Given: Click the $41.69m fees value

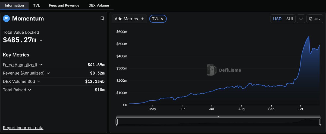Looking at the screenshot, I should coord(96,65).
